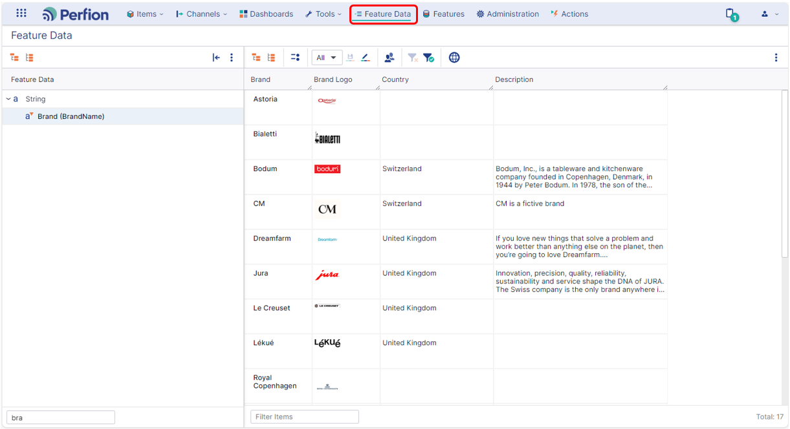Sort by the Brand column header
This screenshot has width=790, height=429.
click(x=261, y=79)
